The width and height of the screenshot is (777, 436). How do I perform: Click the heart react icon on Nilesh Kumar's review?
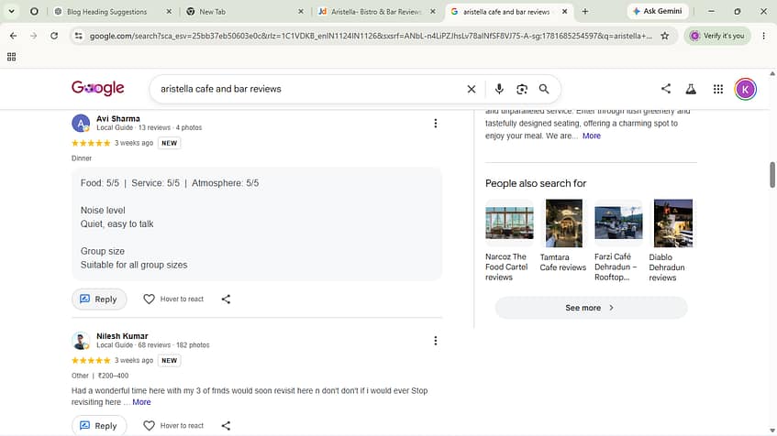point(149,426)
